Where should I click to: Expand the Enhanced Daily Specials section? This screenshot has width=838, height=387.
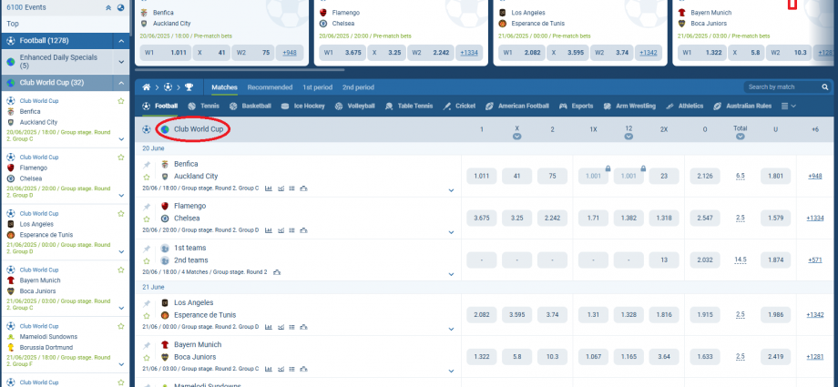click(121, 62)
